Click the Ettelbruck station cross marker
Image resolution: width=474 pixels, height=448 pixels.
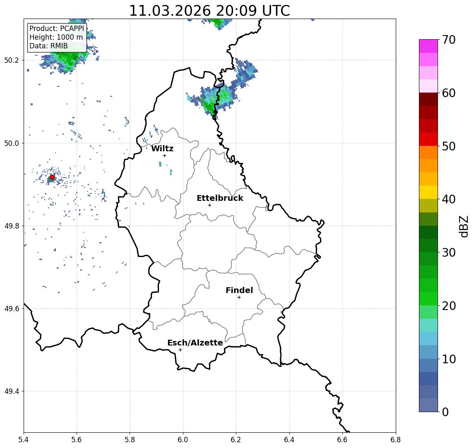tap(209, 205)
